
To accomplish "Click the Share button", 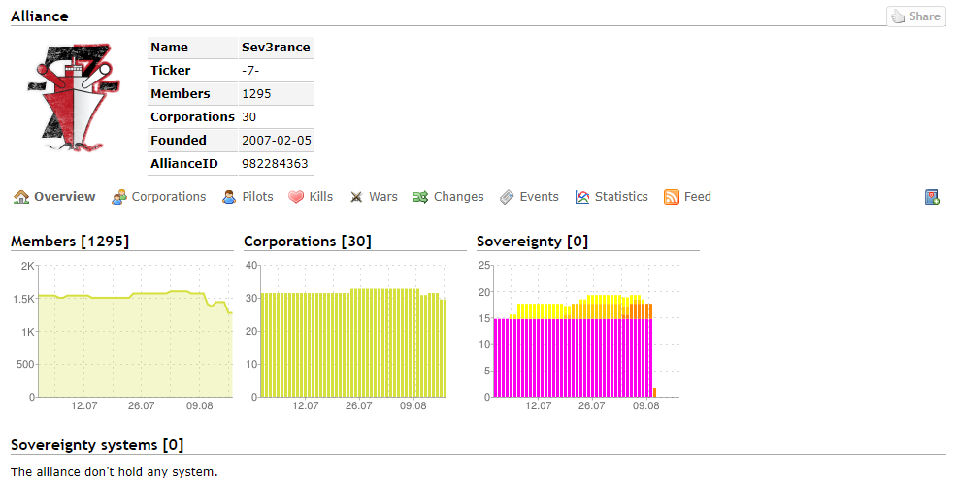I will coord(916,16).
